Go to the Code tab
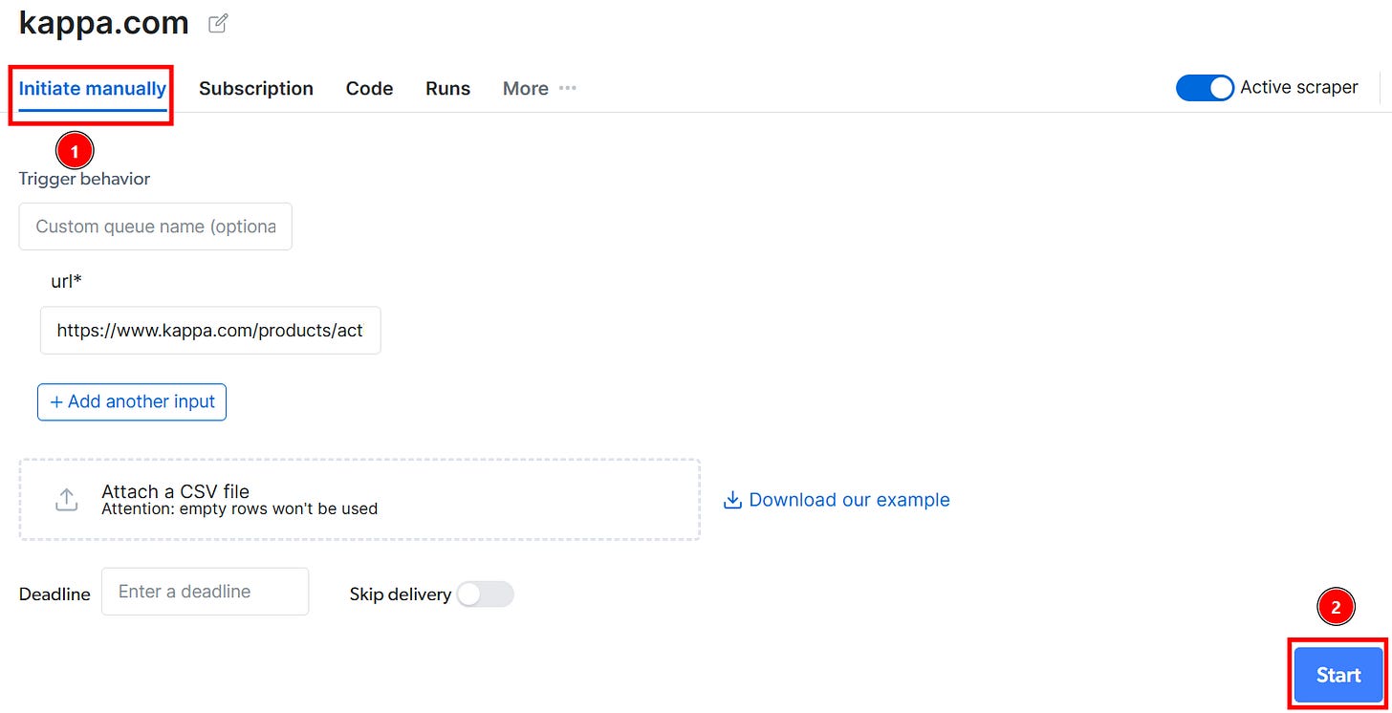Viewport: 1392px width, 713px height. point(369,88)
